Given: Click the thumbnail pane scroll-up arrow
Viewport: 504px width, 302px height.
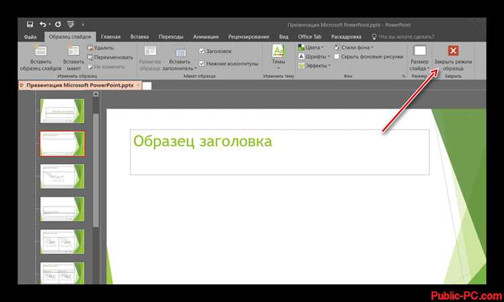Looking at the screenshot, I should click(x=96, y=94).
